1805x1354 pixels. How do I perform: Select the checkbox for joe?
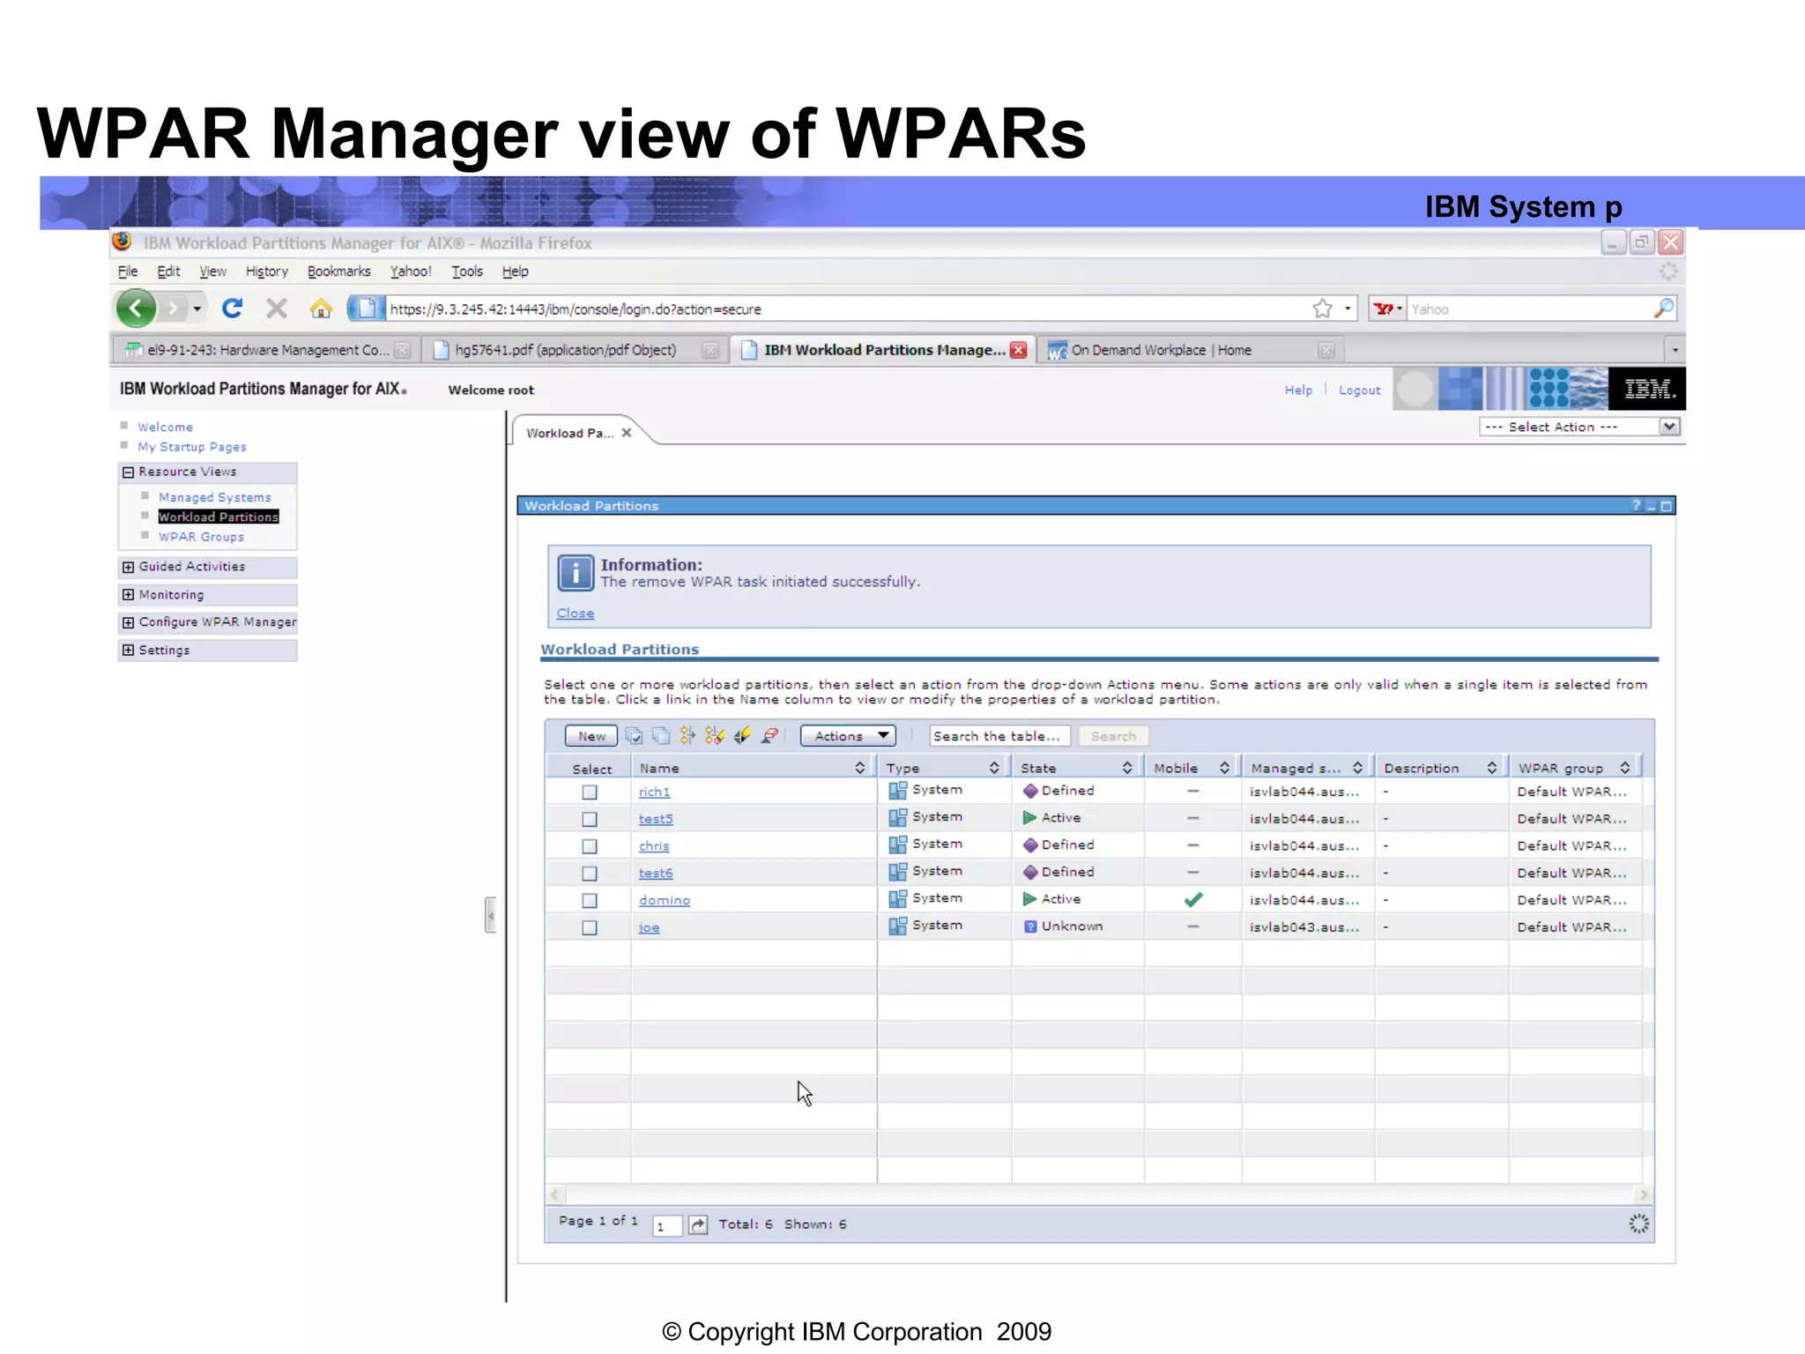pyautogui.click(x=590, y=928)
